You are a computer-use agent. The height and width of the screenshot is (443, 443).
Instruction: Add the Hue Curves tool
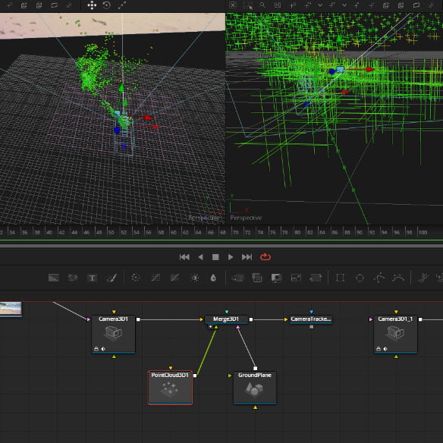175,278
